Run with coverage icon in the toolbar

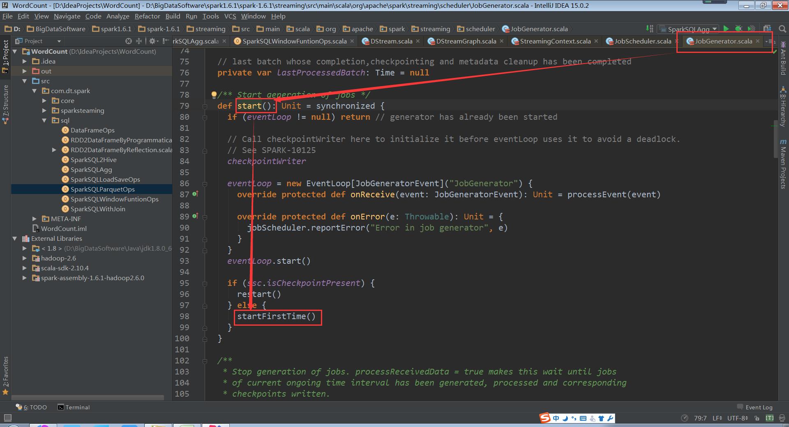point(751,29)
